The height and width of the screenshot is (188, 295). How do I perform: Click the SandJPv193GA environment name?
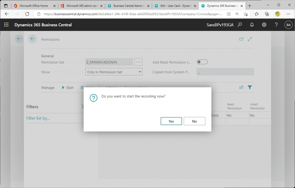click(x=220, y=25)
